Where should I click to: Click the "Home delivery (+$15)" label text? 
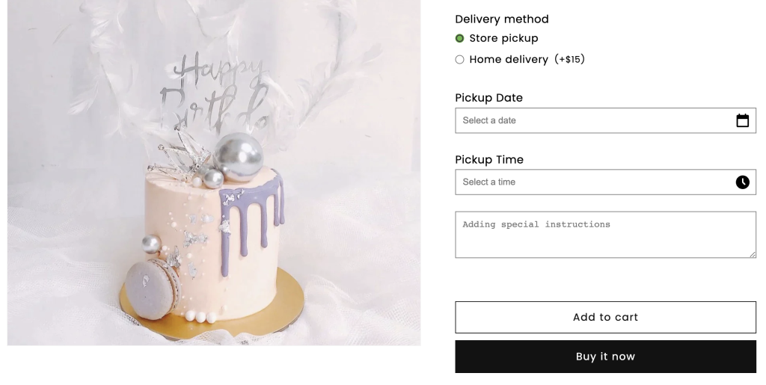pyautogui.click(x=527, y=59)
